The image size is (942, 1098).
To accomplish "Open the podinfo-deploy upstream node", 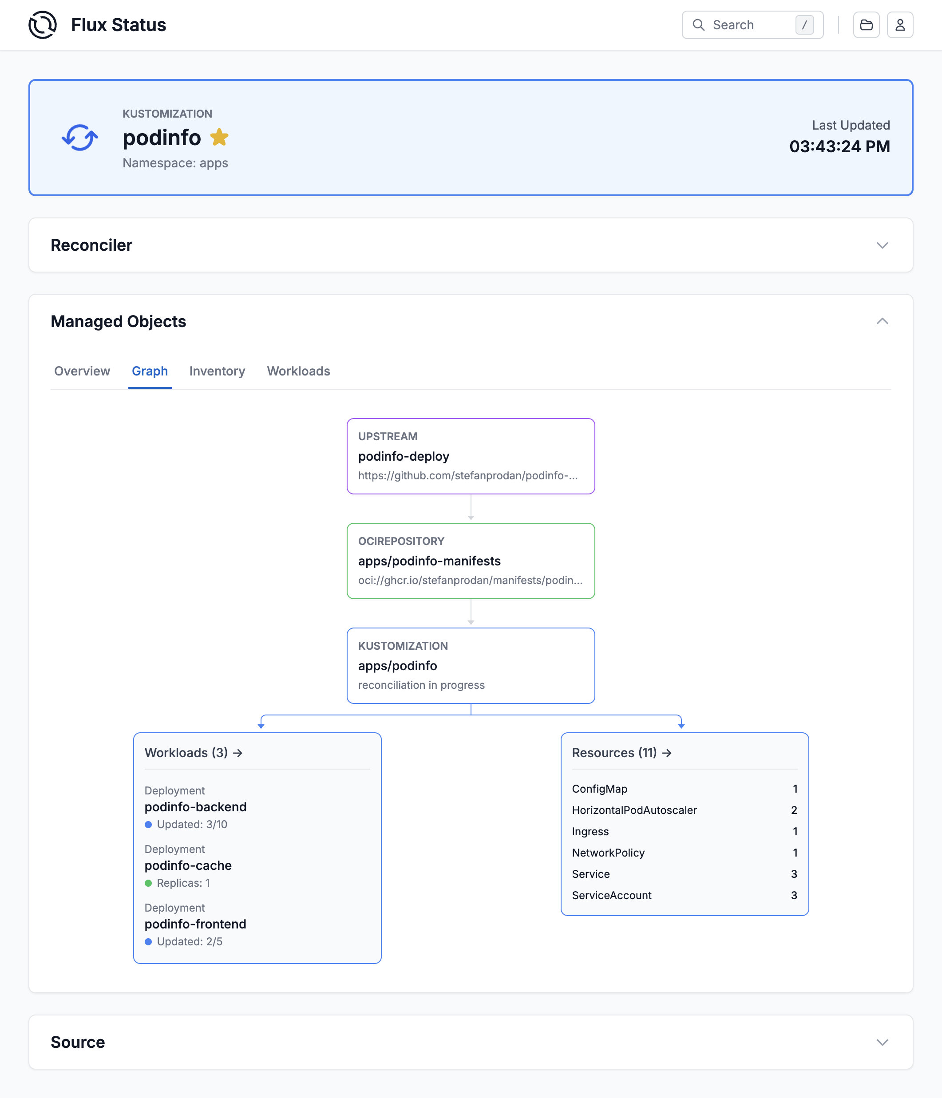I will pyautogui.click(x=471, y=456).
